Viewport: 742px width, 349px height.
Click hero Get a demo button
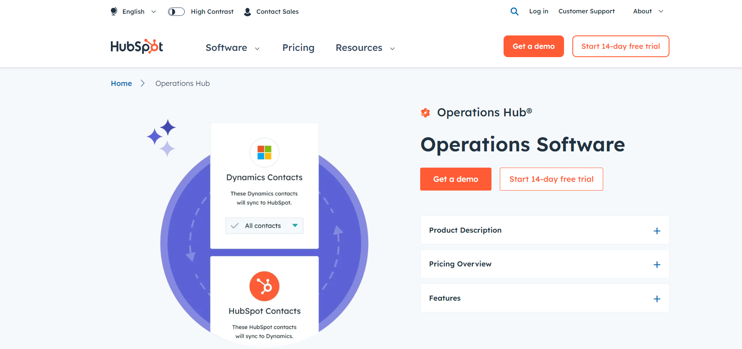tap(456, 179)
